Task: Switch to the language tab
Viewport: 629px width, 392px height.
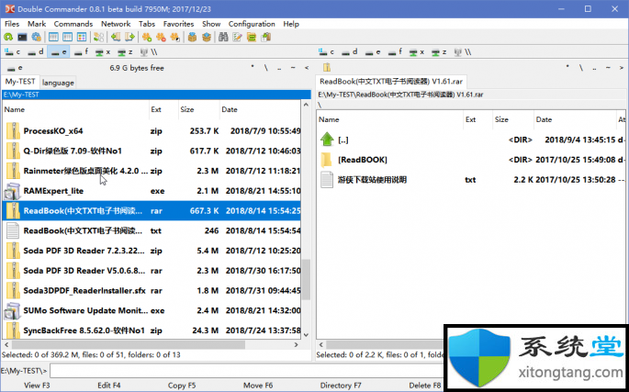Action: point(58,83)
